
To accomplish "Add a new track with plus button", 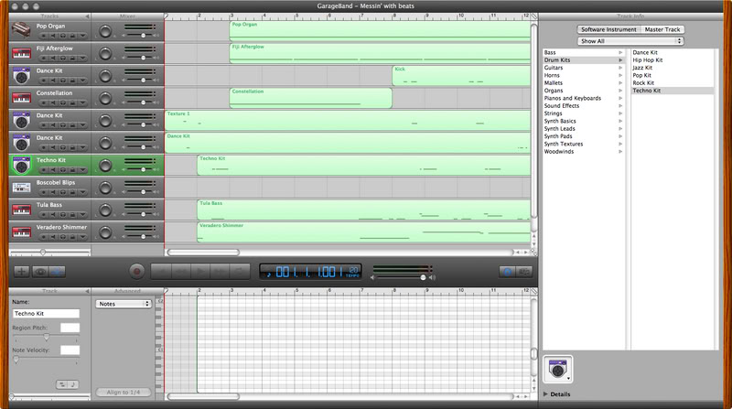I will click(x=21, y=271).
